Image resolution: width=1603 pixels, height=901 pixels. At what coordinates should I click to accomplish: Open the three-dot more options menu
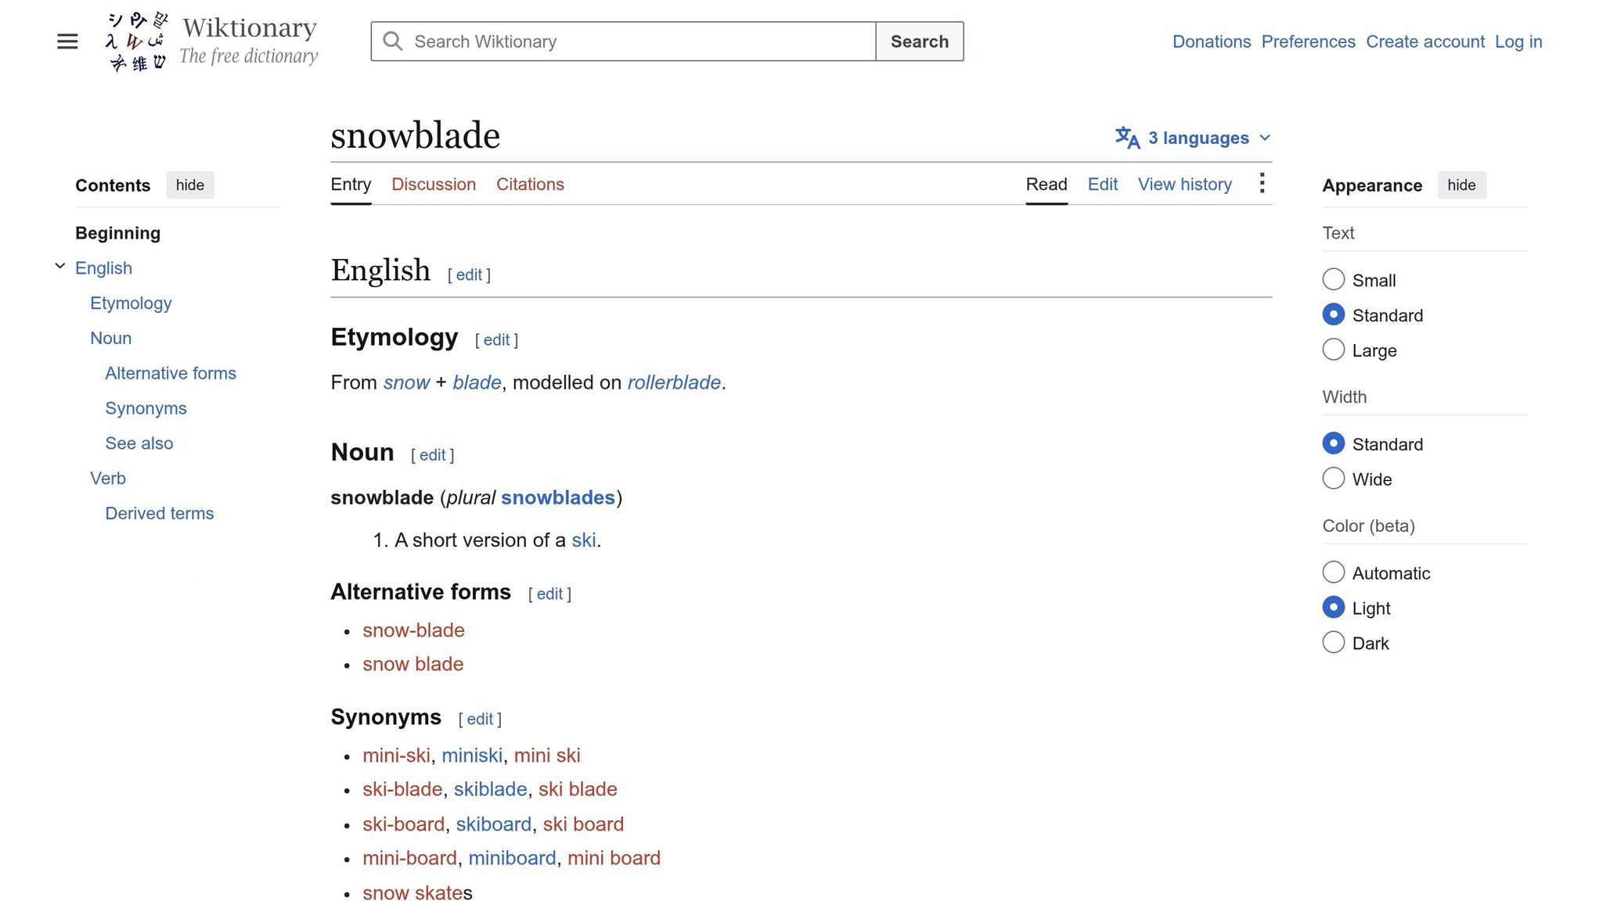tap(1262, 184)
